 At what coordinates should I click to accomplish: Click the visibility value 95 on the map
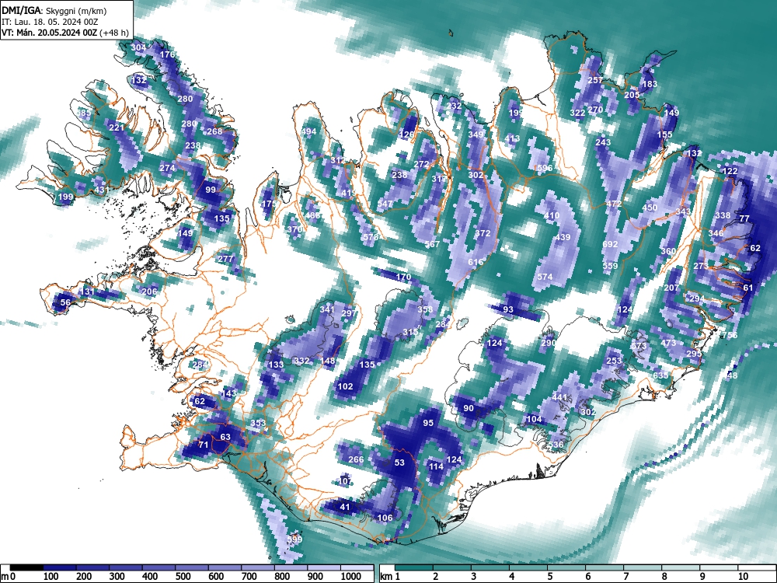[x=428, y=423]
